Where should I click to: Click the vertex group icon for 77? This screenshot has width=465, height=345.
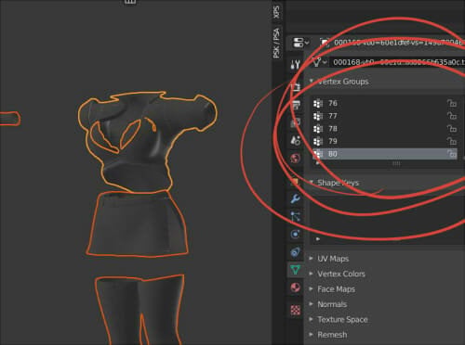click(318, 116)
